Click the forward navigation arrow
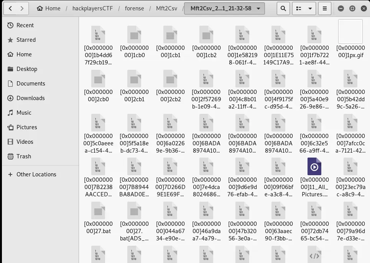Viewport: 370px width, 263px height. (x=23, y=8)
